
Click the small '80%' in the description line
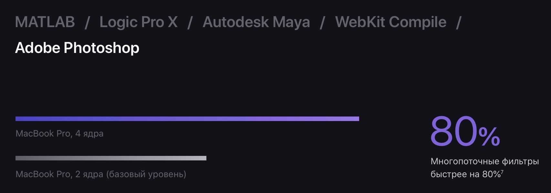click(x=491, y=174)
